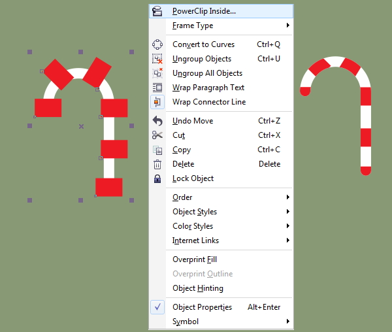Select Object Hinting
This screenshot has width=392, height=332.
(221, 288)
